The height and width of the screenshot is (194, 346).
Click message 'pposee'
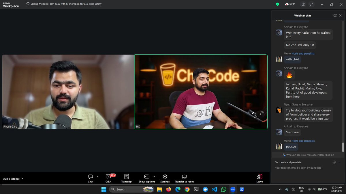tap(291, 147)
